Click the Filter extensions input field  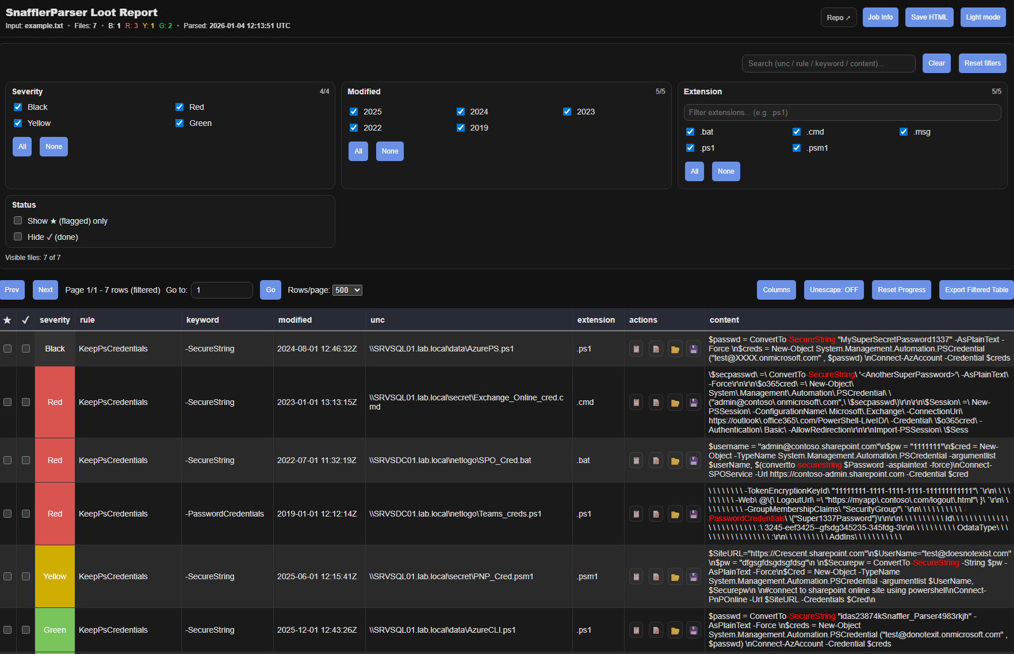(842, 112)
